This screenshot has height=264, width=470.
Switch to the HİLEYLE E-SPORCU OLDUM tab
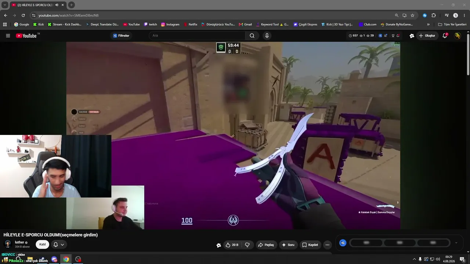pos(35,5)
